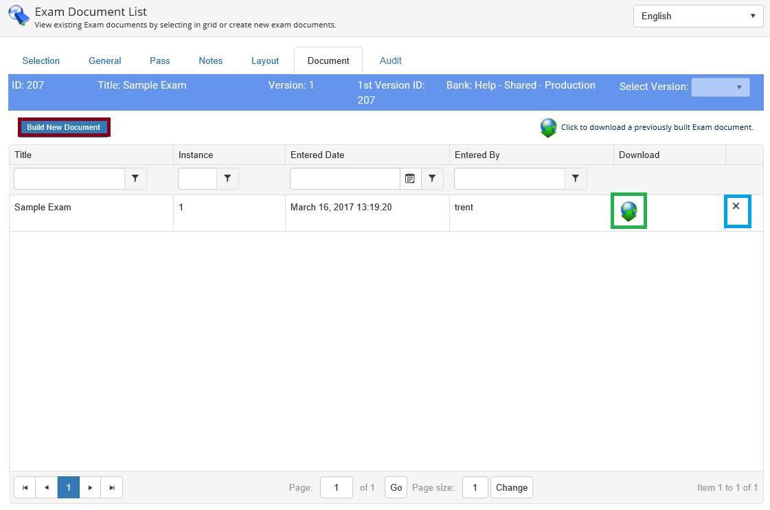This screenshot has width=770, height=510.
Task: Open the Layout tab
Action: click(264, 60)
